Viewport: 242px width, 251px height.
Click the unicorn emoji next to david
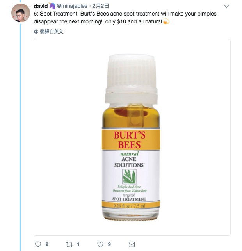52,6
